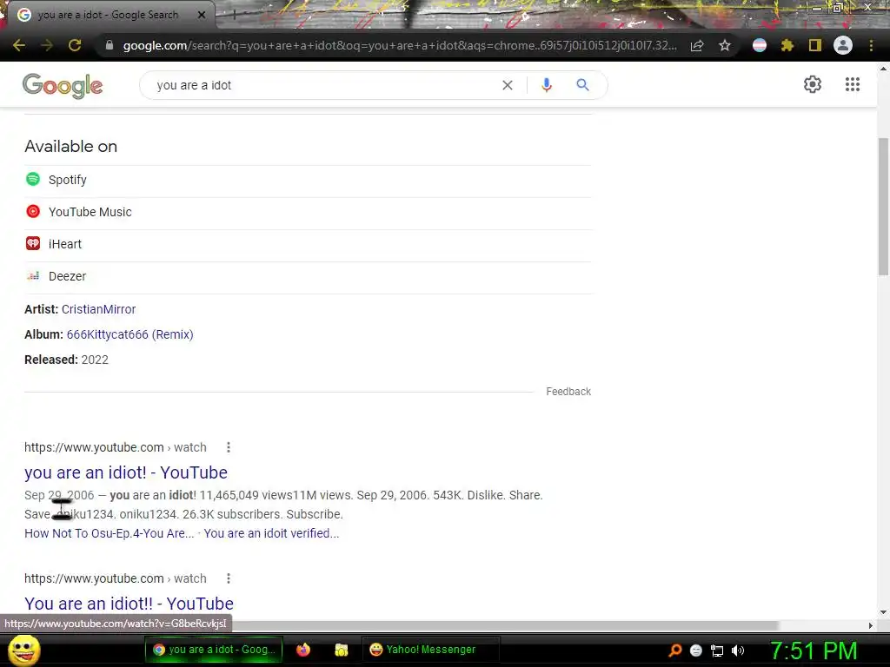
Task: Open 'you are an idiot! - YouTube' result
Action: pyautogui.click(x=126, y=472)
